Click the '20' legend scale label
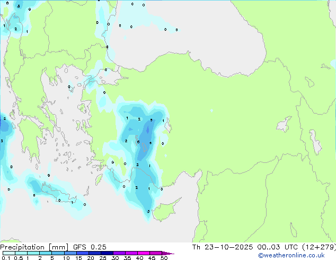The height and width of the screenshot is (260, 336). tap(91, 258)
